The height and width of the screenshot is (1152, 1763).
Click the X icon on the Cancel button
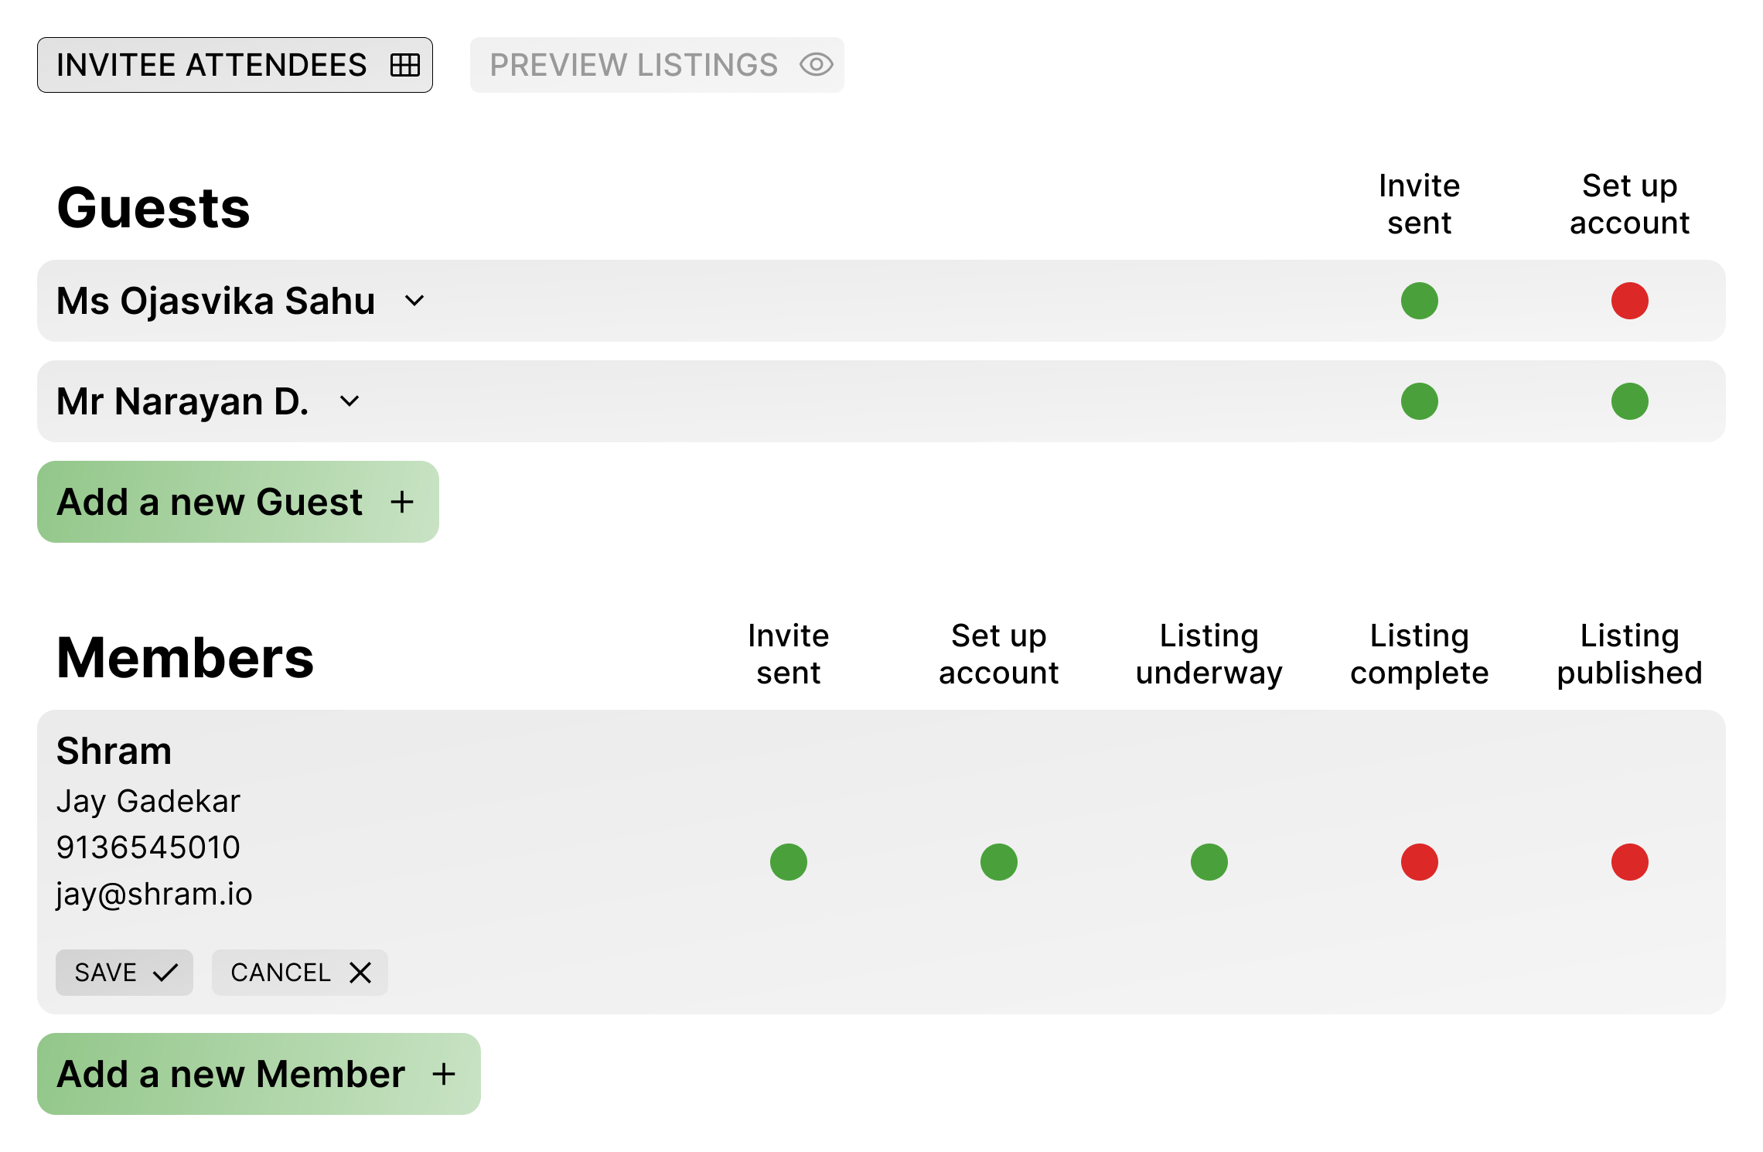pyautogui.click(x=360, y=973)
